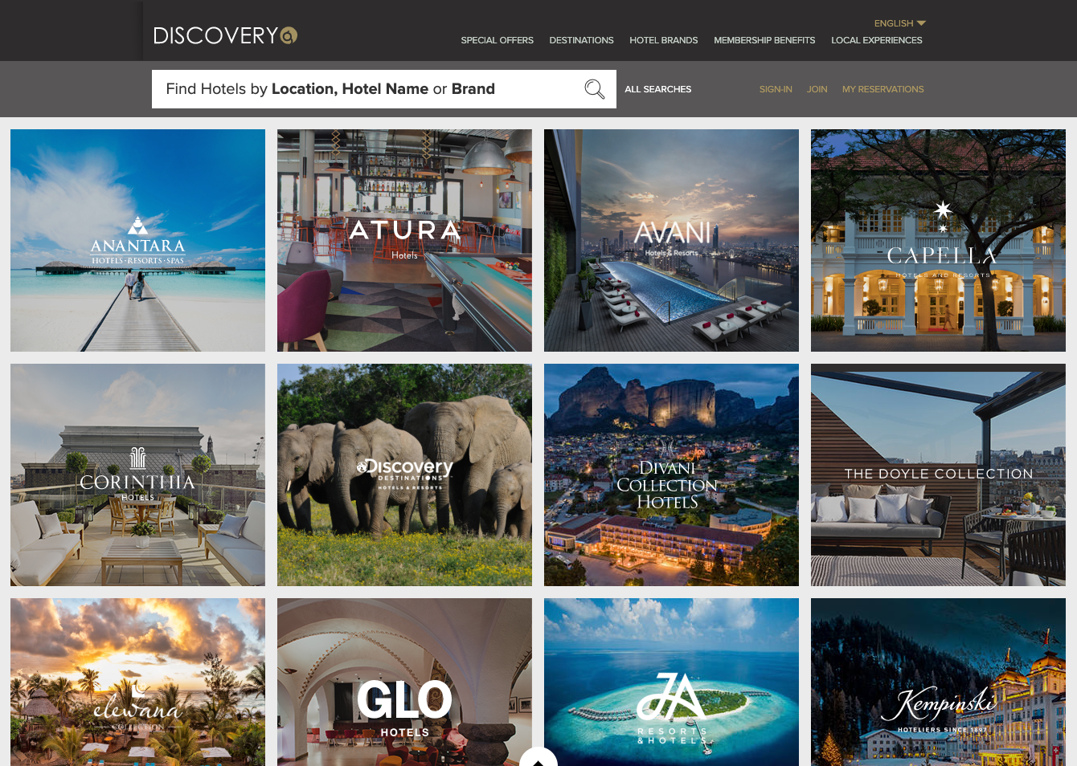Open Destinations menu

pyautogui.click(x=581, y=40)
